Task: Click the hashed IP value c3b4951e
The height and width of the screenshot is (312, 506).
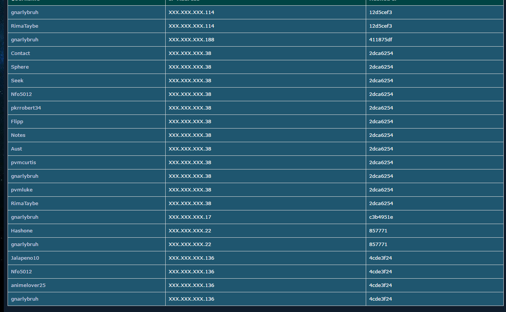Action: tap(381, 217)
